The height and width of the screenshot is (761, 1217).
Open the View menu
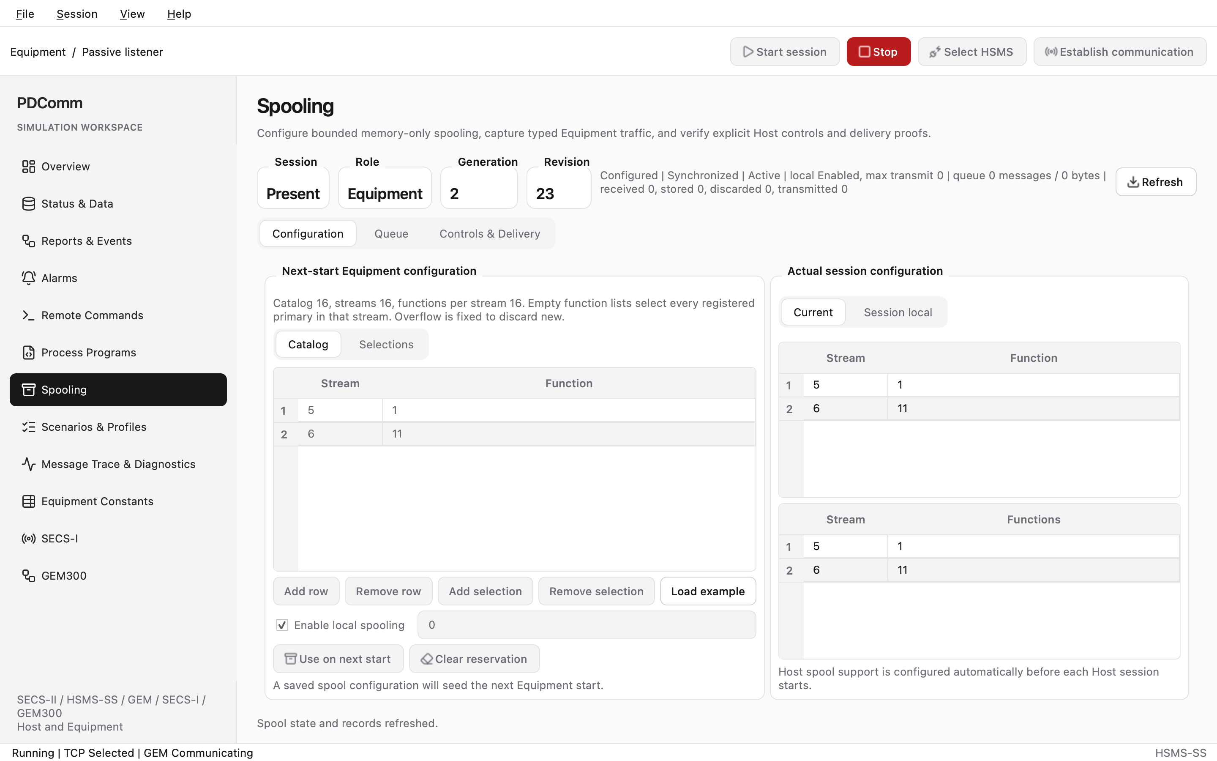[x=132, y=14]
